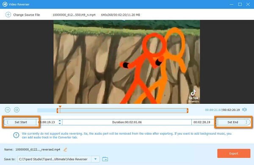Expand the Save to path dropdown
The image size is (254, 165).
95,159
